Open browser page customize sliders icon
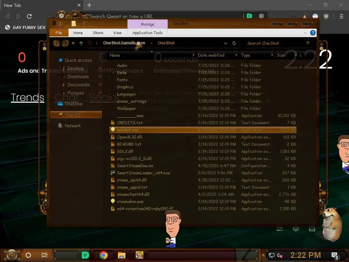 pyautogui.click(x=279, y=229)
